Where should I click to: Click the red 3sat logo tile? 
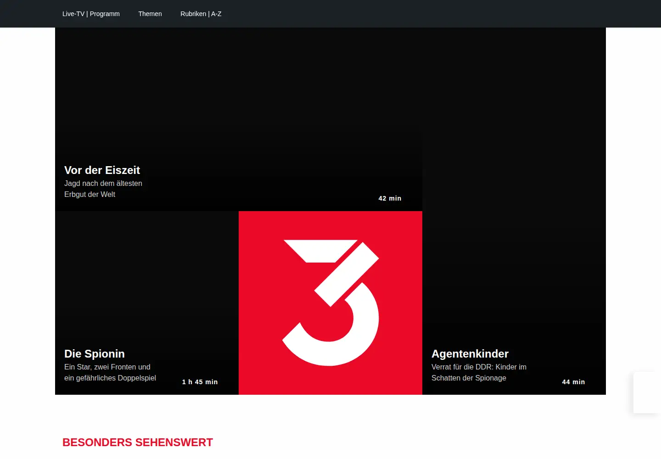(x=330, y=303)
